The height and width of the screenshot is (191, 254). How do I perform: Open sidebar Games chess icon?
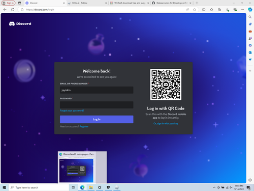[x=250, y=38]
